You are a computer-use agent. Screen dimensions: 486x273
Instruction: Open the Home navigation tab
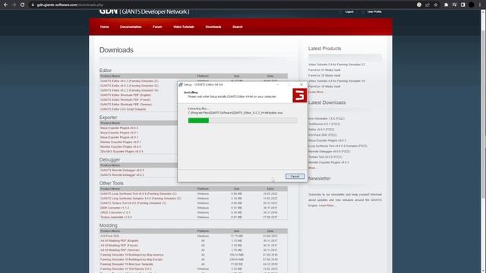[105, 27]
